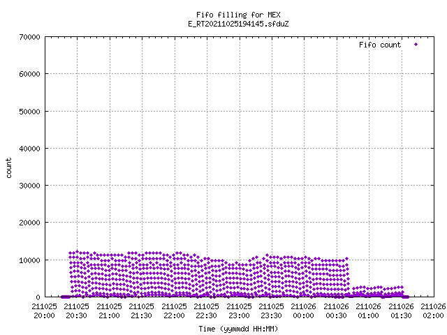The image size is (447, 335).
Task: Click the x-axis tick 211025 21:30
Action: pos(141,311)
